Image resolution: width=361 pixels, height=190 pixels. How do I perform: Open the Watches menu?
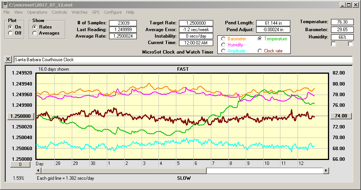tap(79, 12)
